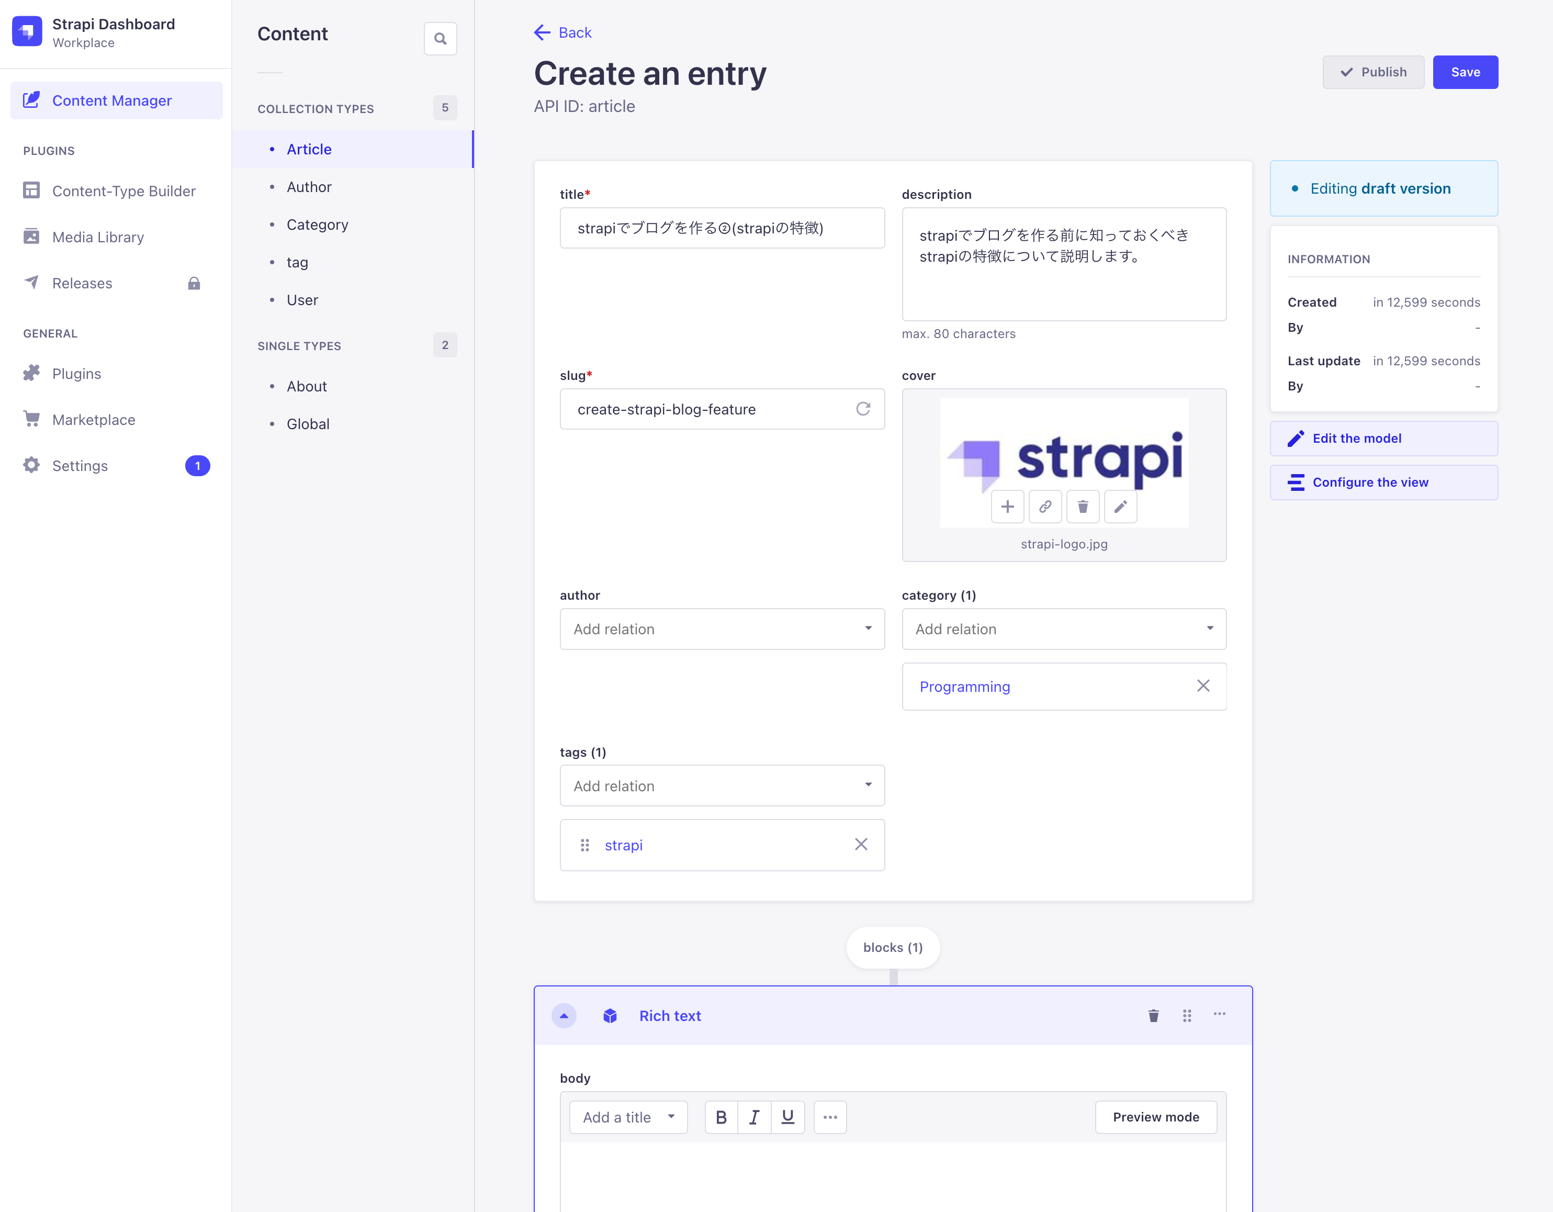Focus the title input field
Screen dimensions: 1553x1212
click(722, 228)
